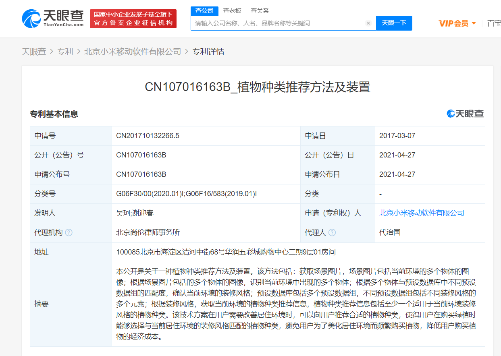The width and height of the screenshot is (501, 356).
Task: Clear the search box with the × icon
Action: (x=368, y=23)
